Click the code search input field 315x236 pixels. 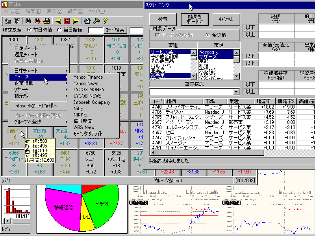pyautogui.click(x=96, y=30)
